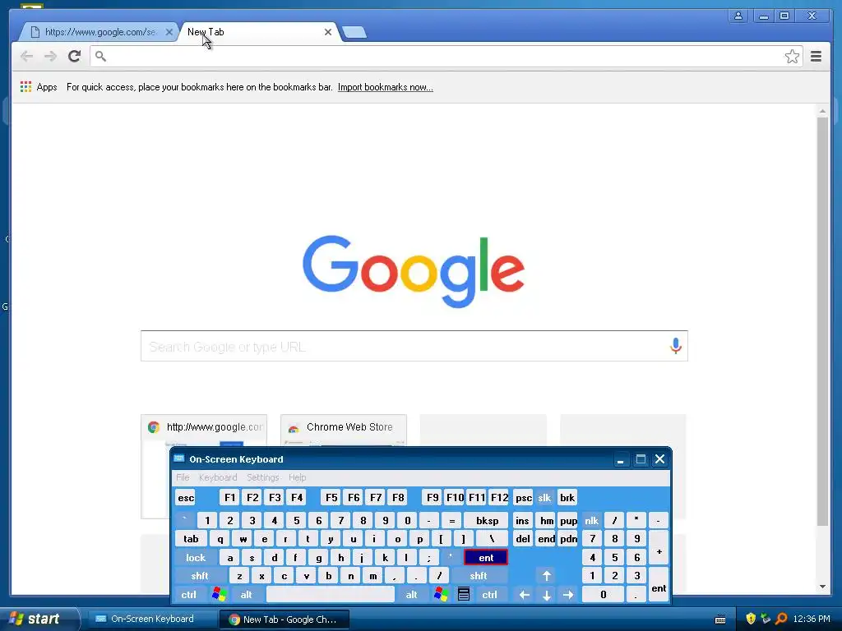Click the del key
Image resolution: width=842 pixels, height=631 pixels.
(x=523, y=539)
